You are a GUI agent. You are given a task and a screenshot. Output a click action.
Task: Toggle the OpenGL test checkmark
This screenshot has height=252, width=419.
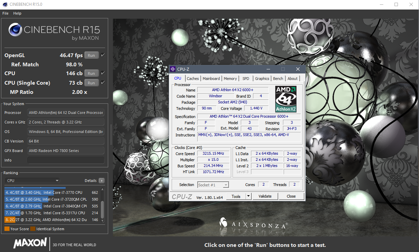tap(103, 55)
